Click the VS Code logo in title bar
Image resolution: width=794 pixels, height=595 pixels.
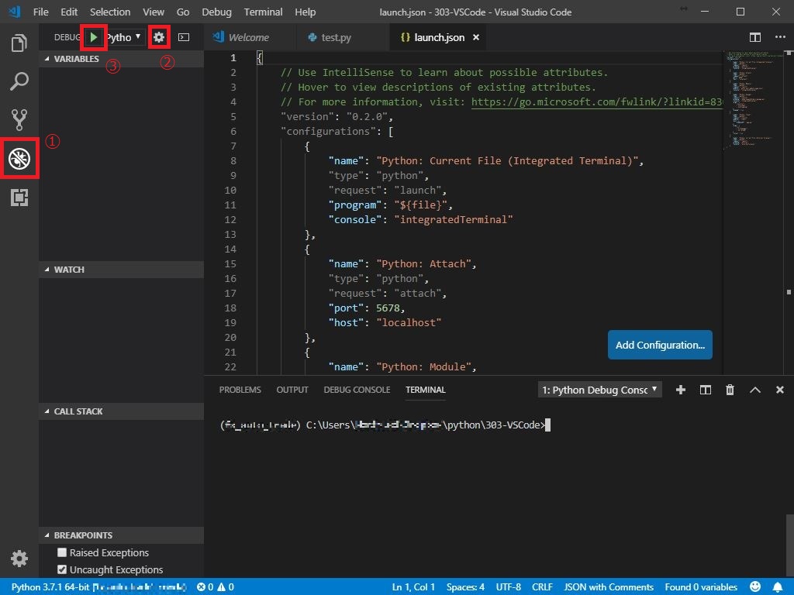tap(15, 11)
